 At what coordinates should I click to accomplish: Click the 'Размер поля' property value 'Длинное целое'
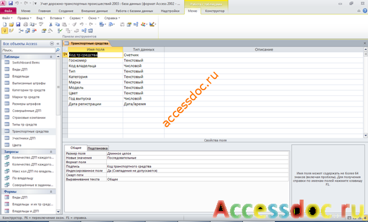point(198,154)
